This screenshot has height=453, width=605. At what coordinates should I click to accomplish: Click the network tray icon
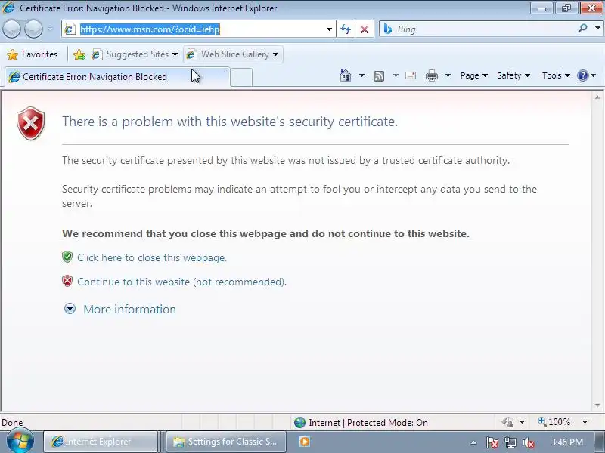510,442
